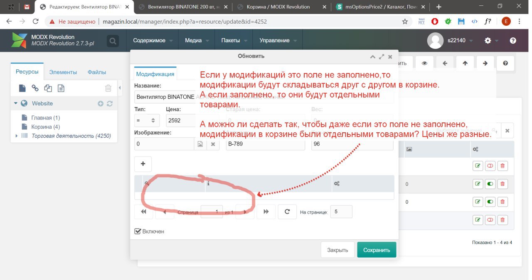Clear the filter field with the x button
This screenshot has width=532, height=280.
[x=507, y=130]
